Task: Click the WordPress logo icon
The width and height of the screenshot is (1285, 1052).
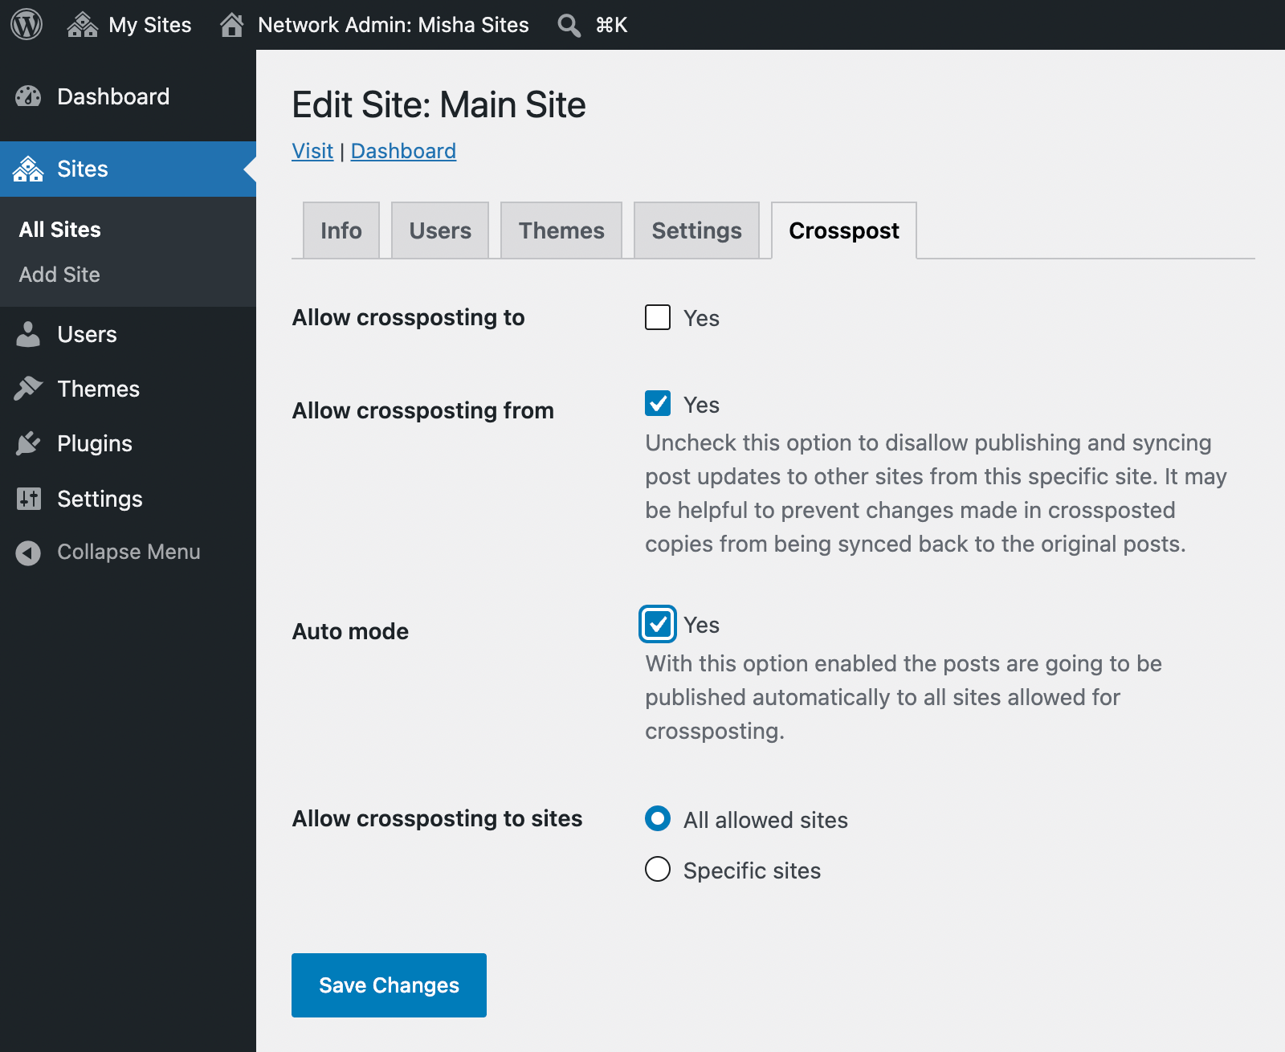Action: (x=27, y=25)
